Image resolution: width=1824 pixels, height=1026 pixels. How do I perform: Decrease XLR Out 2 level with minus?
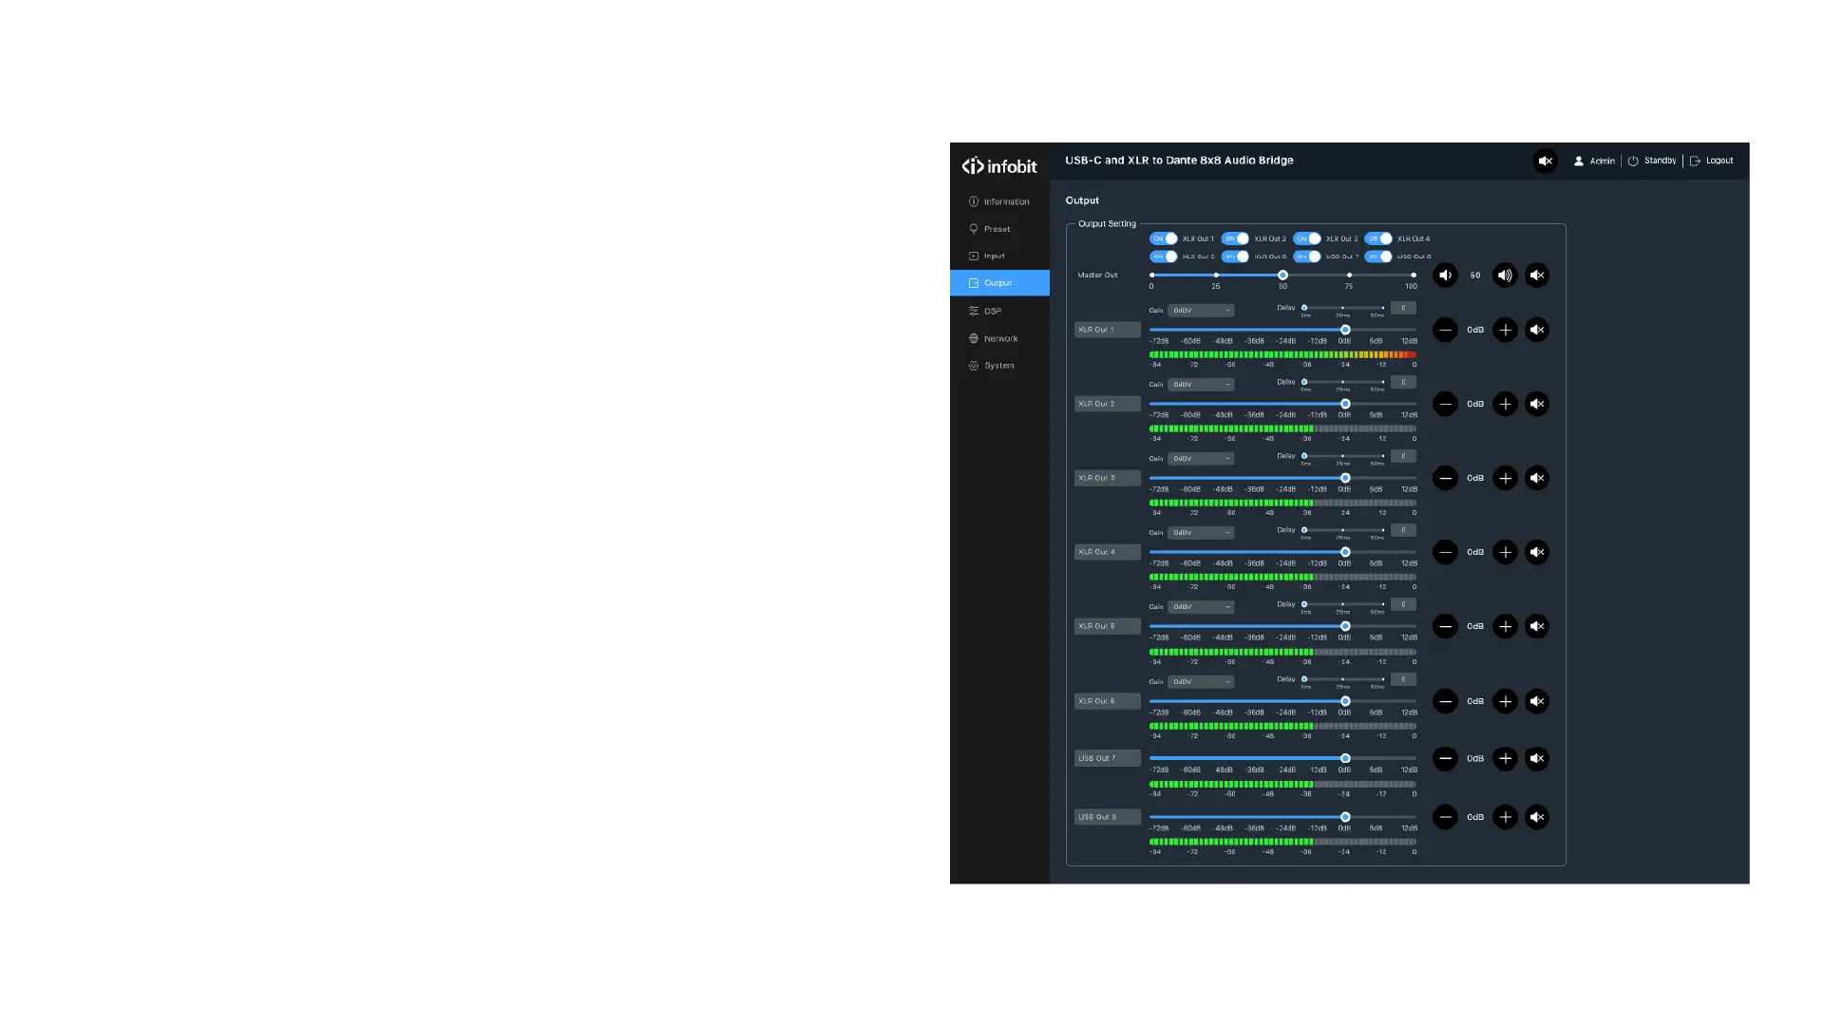click(1445, 404)
